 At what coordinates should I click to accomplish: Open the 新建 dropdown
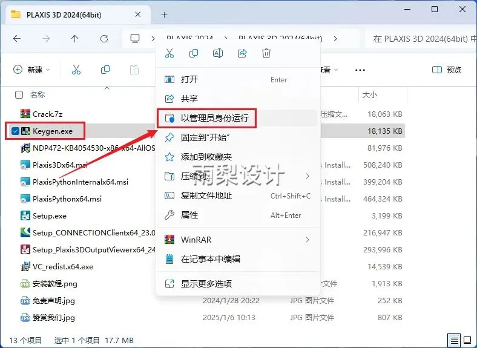pyautogui.click(x=31, y=70)
